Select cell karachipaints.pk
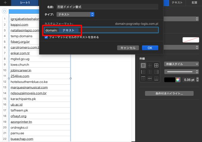Viewport: 202px width, 142px height. (x=40, y=99)
